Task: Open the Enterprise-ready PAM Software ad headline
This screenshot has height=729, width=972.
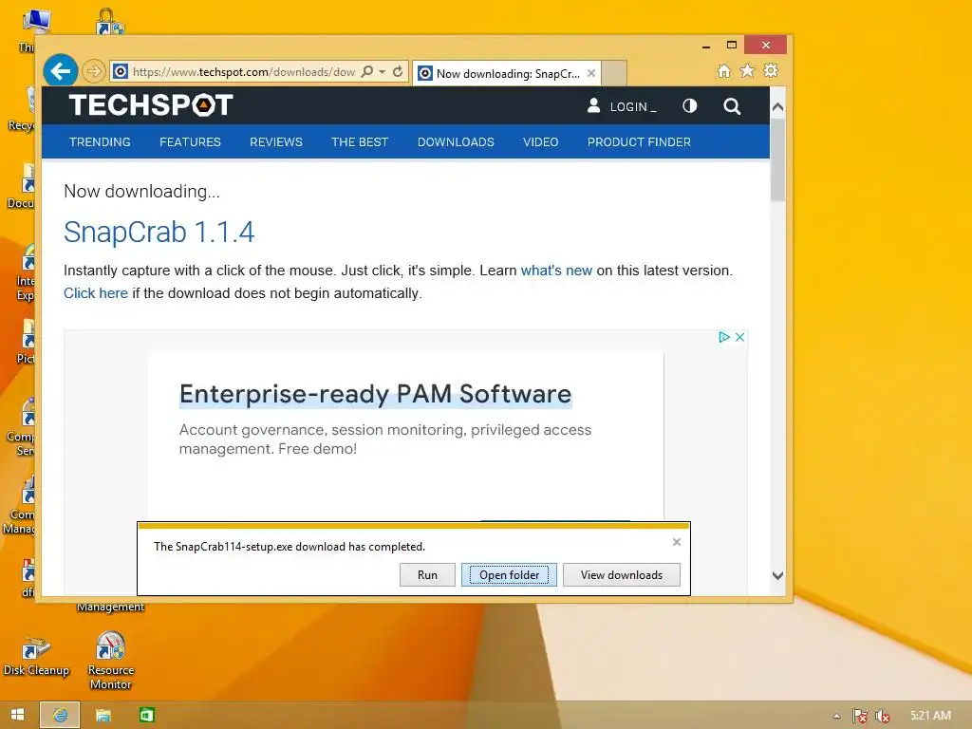Action: [375, 394]
